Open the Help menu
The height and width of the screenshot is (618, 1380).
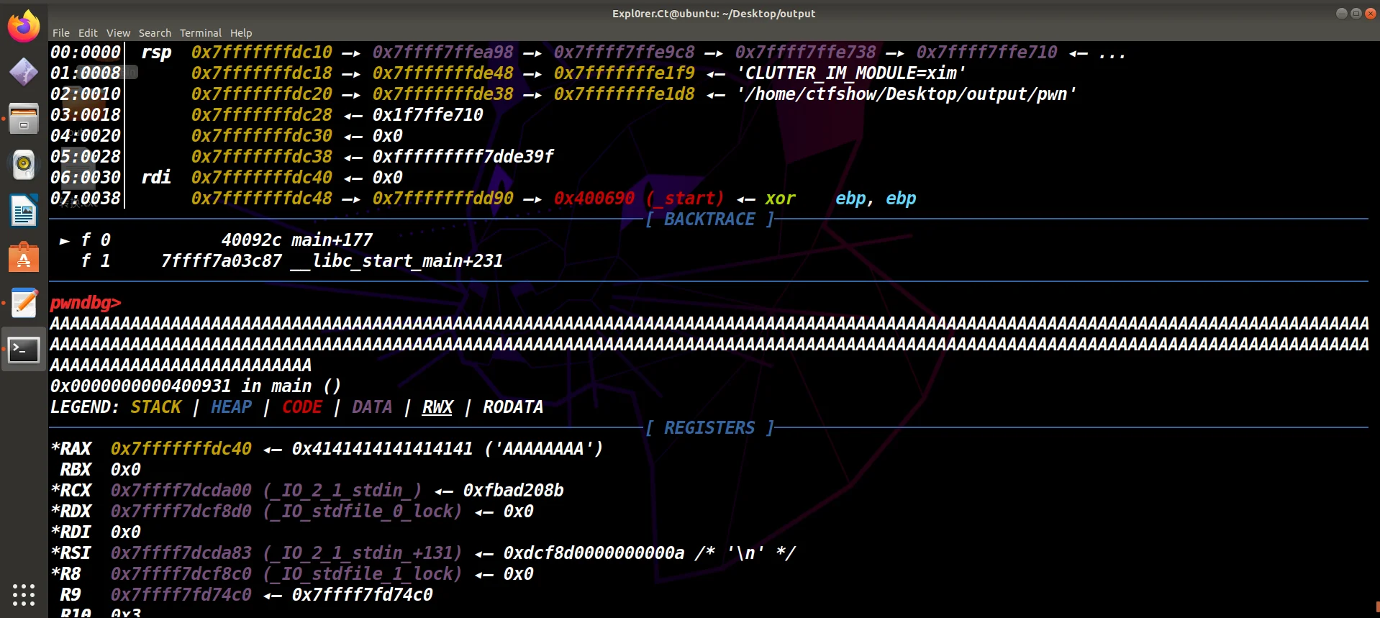[x=241, y=33]
